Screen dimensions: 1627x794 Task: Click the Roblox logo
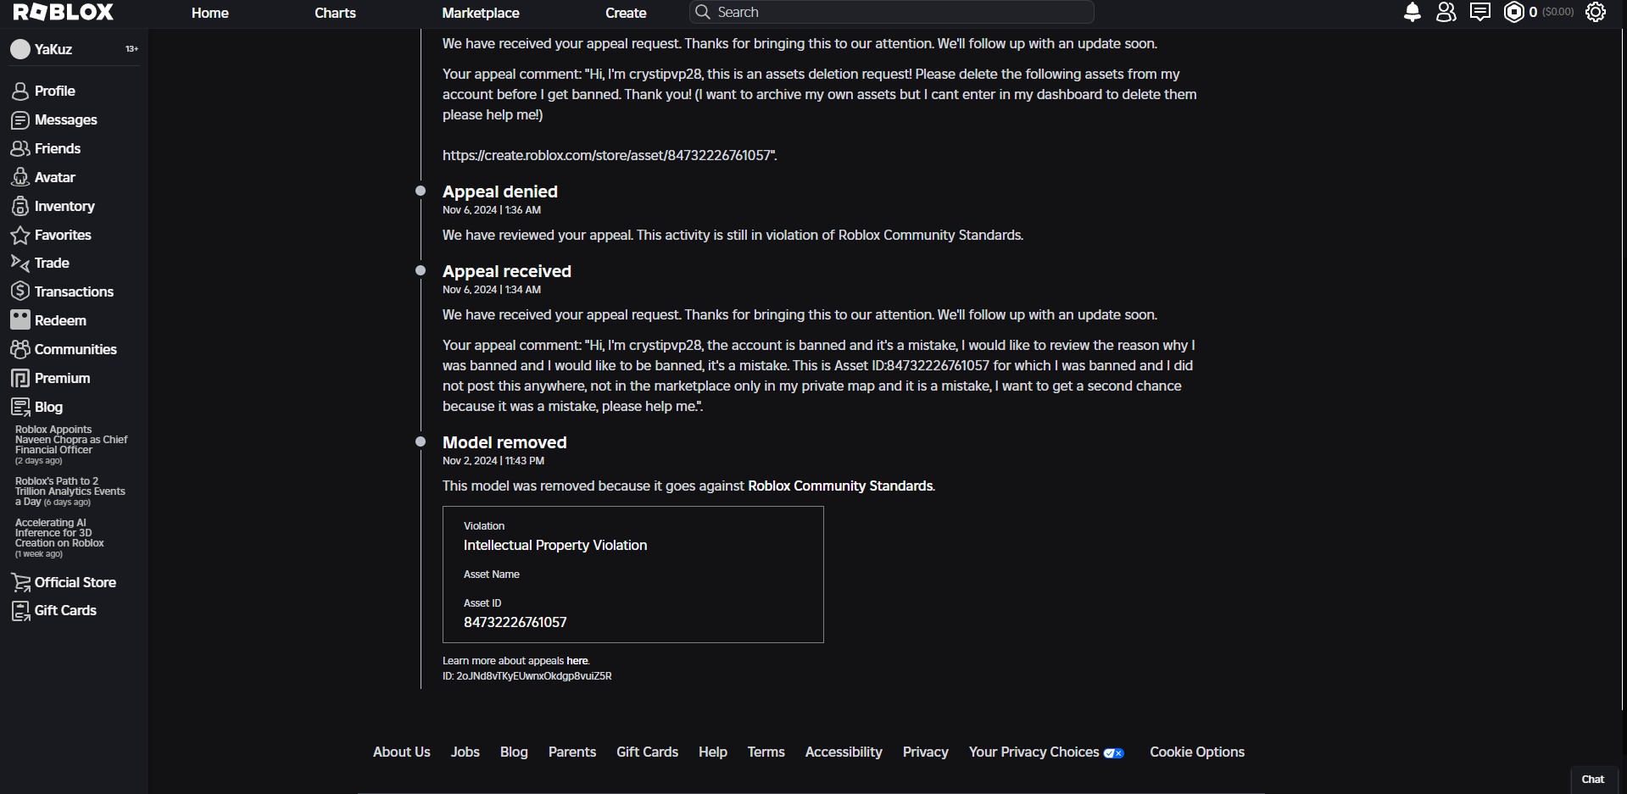(x=64, y=12)
